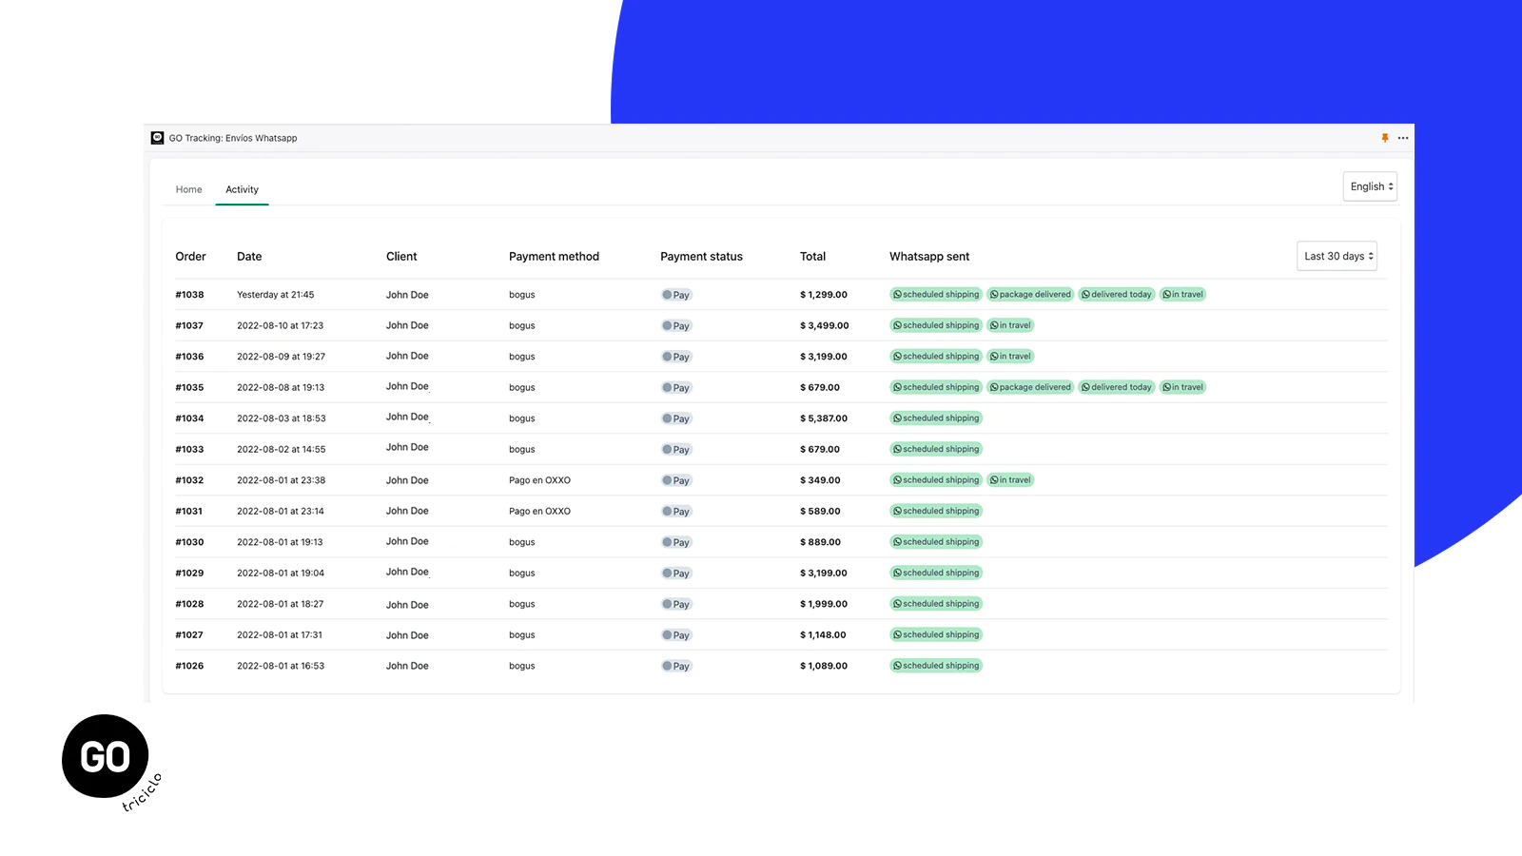
Task: Click scheduled shipping tag on order #1027
Action: click(936, 634)
